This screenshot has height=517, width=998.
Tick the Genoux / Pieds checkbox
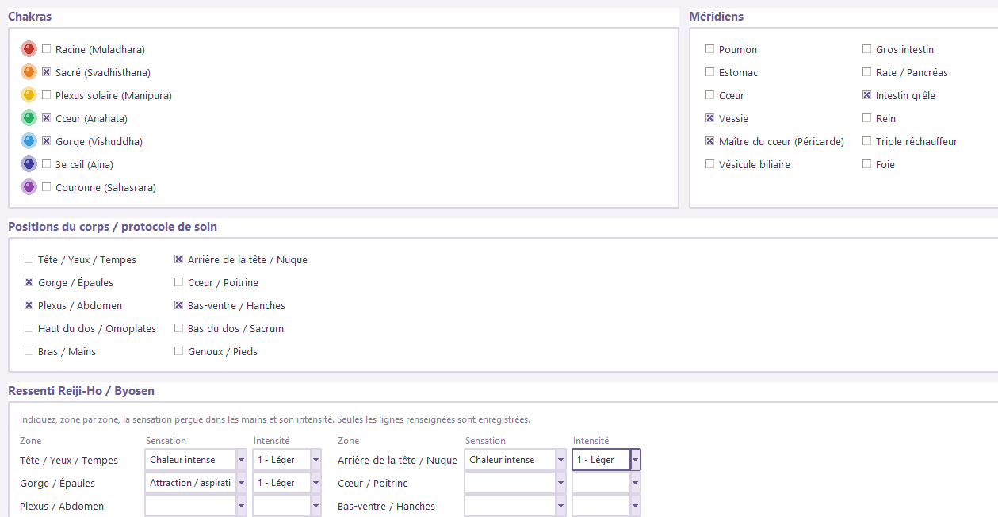coord(179,351)
